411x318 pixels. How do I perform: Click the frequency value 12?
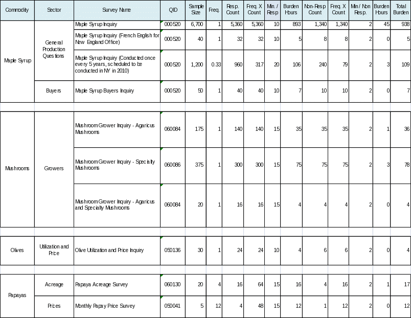point(214,306)
